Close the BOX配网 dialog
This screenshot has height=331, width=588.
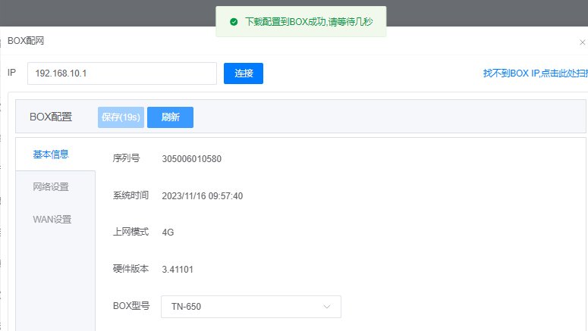coord(582,42)
